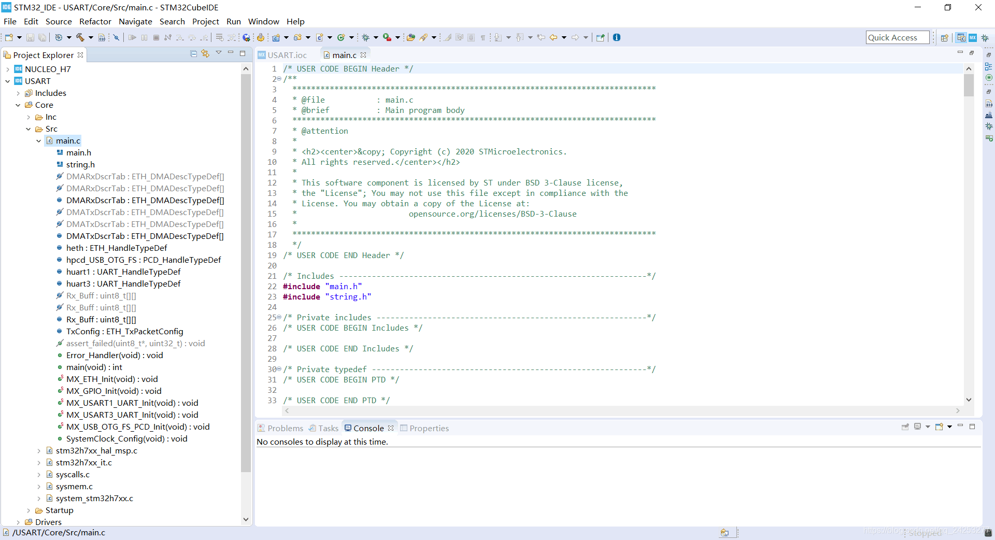The height and width of the screenshot is (540, 995).
Task: Click the Debug bug icon in toolbar
Action: coord(365,37)
